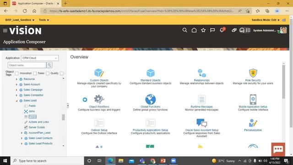Image resolution: width=293 pixels, height=165 pixels.
Task: Open the Custom Objects icon
Action: (99, 73)
